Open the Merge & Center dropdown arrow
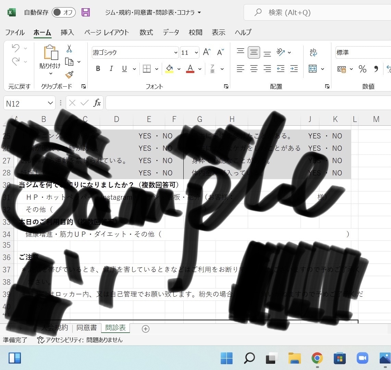The height and width of the screenshot is (370, 391). (x=322, y=69)
